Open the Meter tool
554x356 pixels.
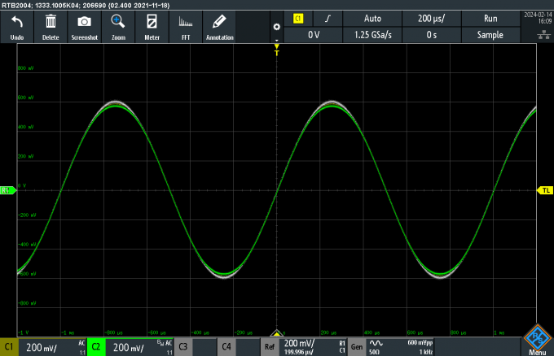[152, 27]
